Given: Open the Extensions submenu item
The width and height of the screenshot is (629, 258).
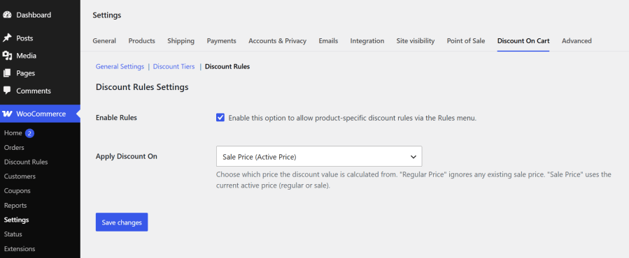Looking at the screenshot, I should 20,248.
